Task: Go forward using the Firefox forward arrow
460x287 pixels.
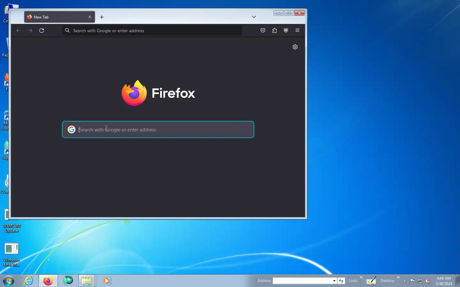Action: pos(30,31)
